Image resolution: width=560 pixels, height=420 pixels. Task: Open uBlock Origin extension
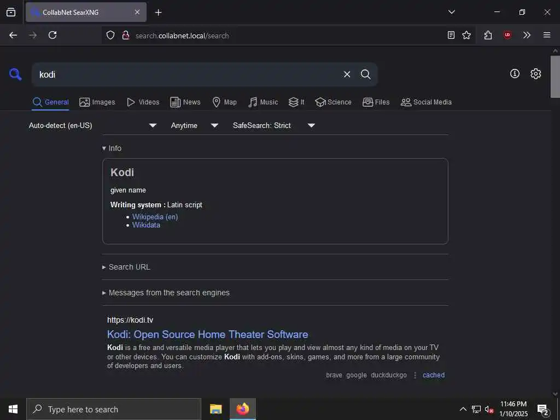(x=507, y=35)
